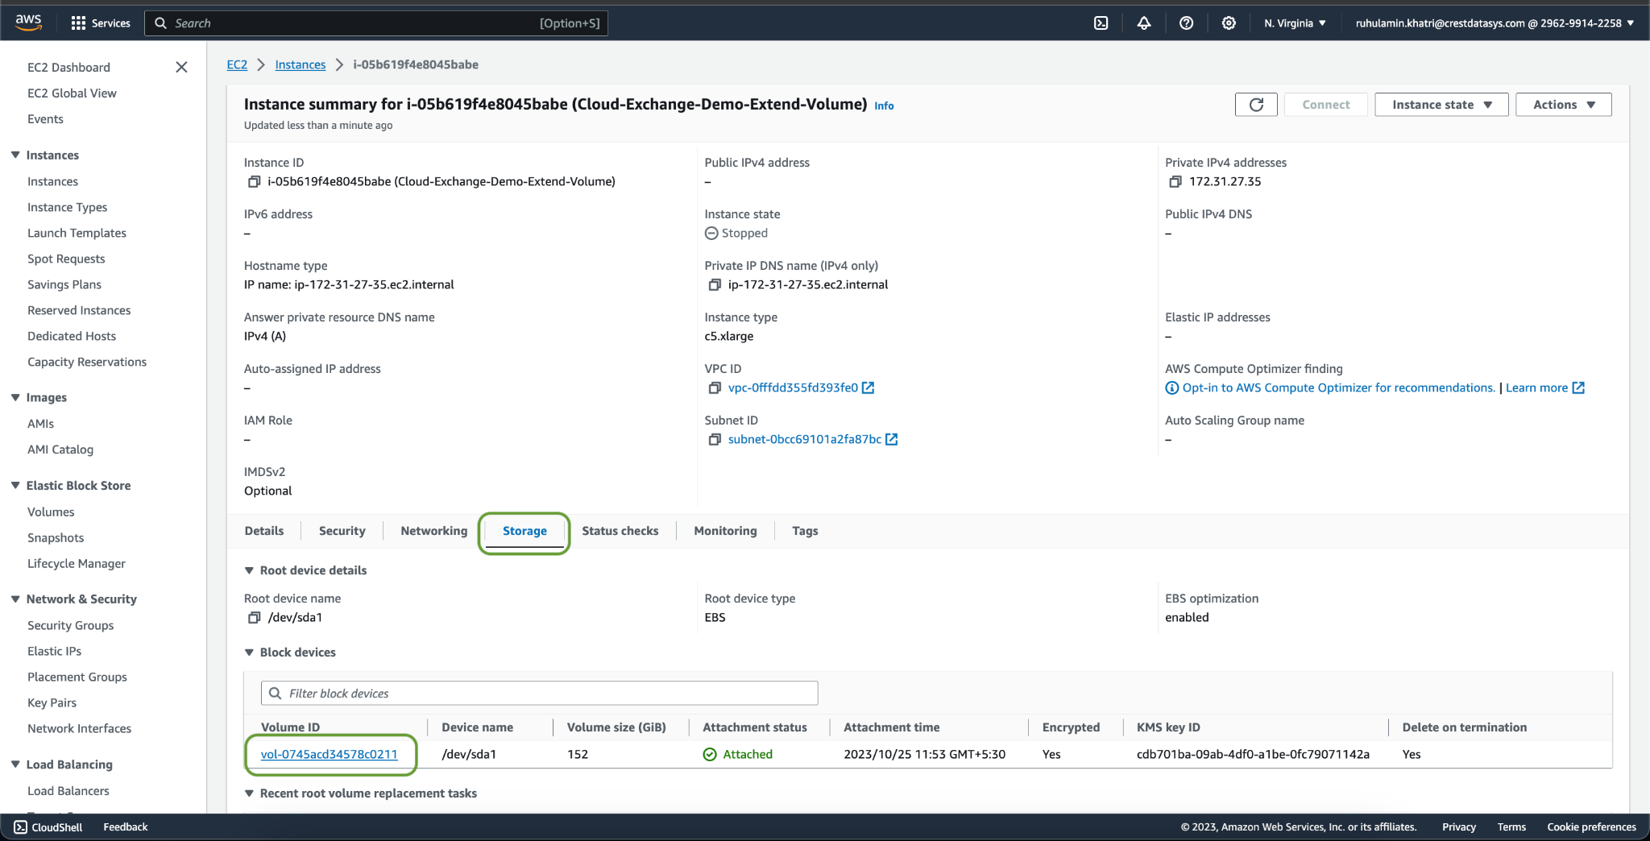Open the Actions dropdown
The image size is (1650, 841).
[1563, 105]
